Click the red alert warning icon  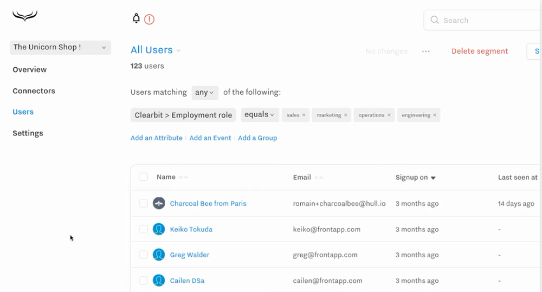[150, 20]
